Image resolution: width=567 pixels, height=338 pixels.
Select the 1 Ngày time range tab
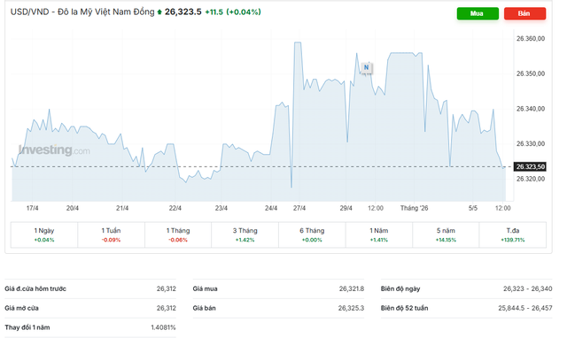[x=44, y=234]
